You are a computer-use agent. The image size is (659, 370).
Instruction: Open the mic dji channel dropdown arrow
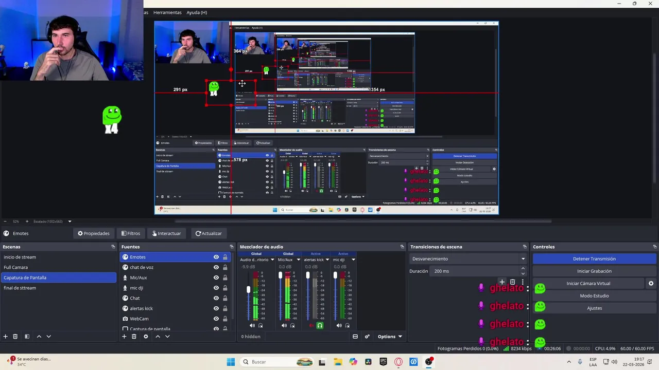(x=353, y=260)
